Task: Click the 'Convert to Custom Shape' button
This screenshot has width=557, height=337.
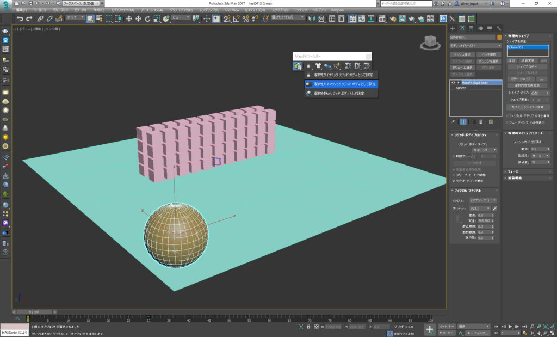Action: coord(528,107)
